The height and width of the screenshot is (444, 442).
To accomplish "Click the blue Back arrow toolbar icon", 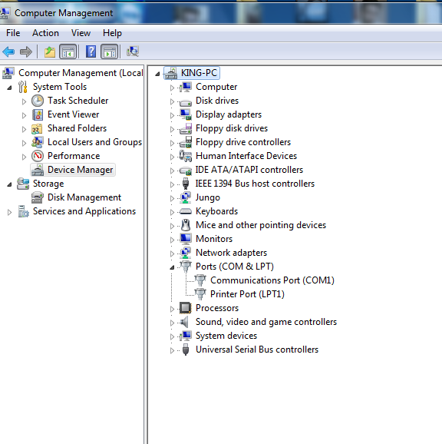I will 8,51.
